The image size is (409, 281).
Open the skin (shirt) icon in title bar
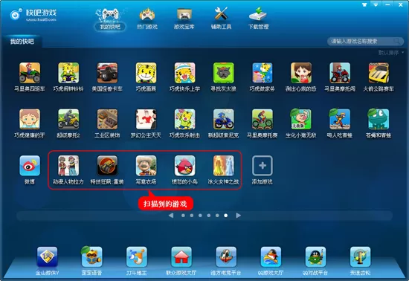coord(364,4)
